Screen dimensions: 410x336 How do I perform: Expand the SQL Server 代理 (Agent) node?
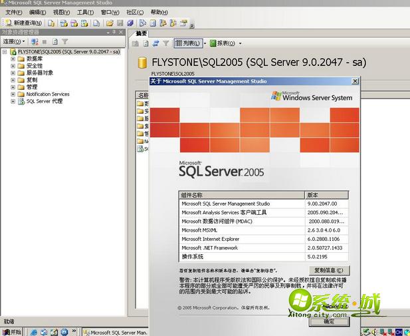point(13,101)
